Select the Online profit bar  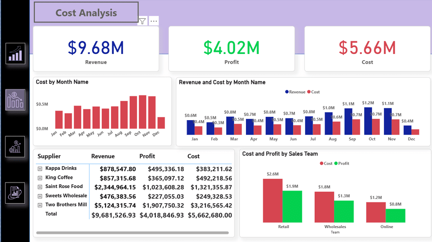pos(395,215)
